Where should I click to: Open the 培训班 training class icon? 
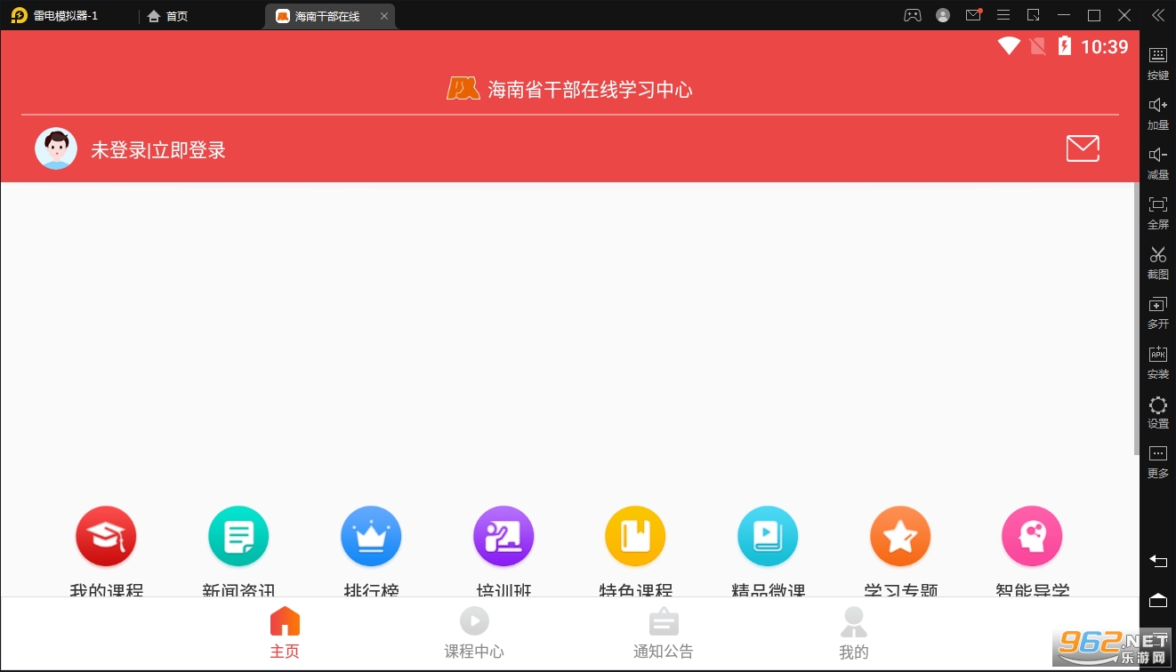coord(503,537)
